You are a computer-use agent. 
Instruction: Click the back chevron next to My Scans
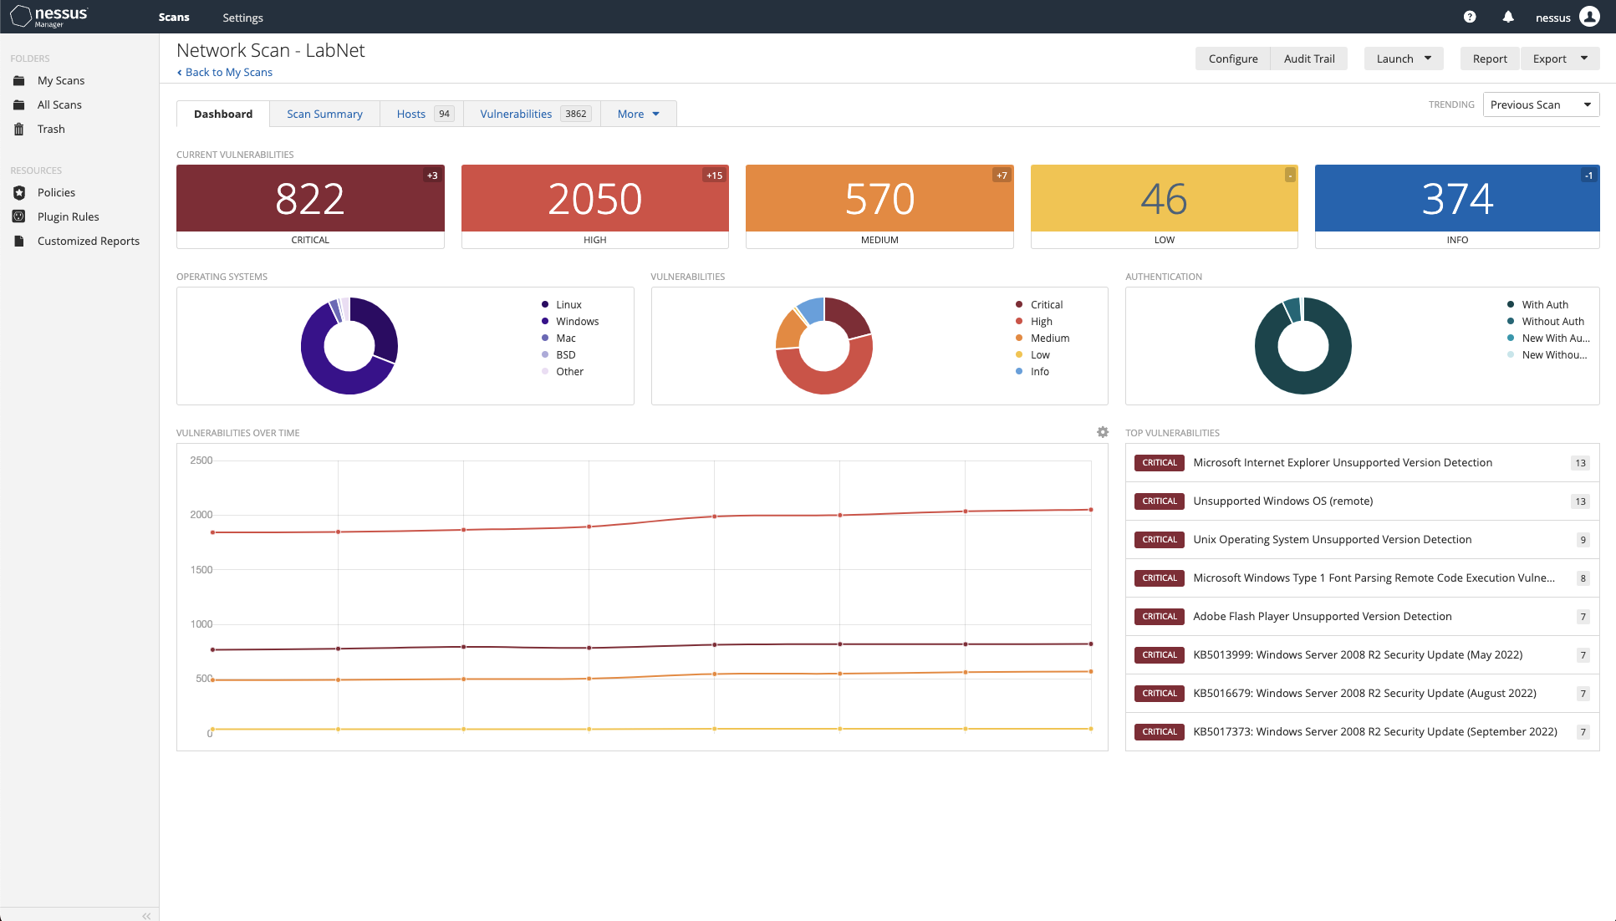click(179, 73)
